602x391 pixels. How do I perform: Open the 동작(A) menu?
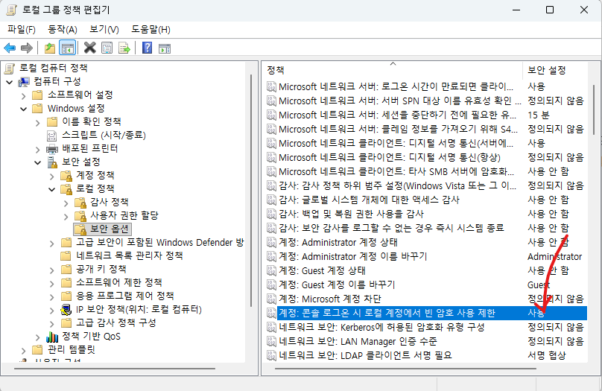(63, 30)
